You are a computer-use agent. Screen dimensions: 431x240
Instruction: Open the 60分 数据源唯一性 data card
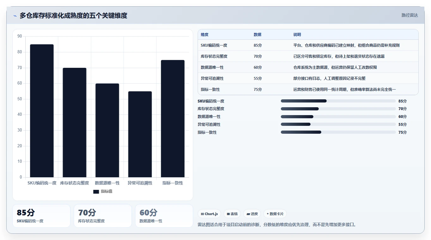pyautogui.click(x=164, y=216)
